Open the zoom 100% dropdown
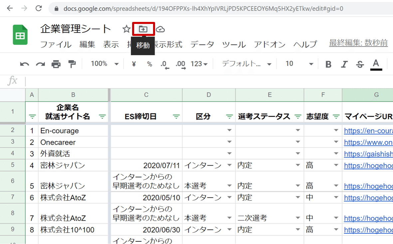This screenshot has height=244, width=393. [x=105, y=64]
